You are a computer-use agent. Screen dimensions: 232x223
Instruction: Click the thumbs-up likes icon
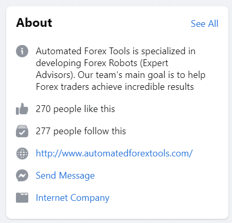tap(22, 109)
